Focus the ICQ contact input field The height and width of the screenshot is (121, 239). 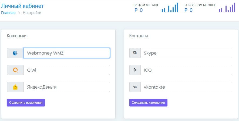[x=186, y=70]
